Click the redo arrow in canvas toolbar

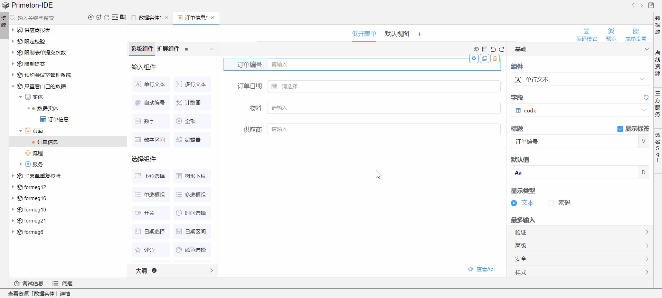[501, 49]
